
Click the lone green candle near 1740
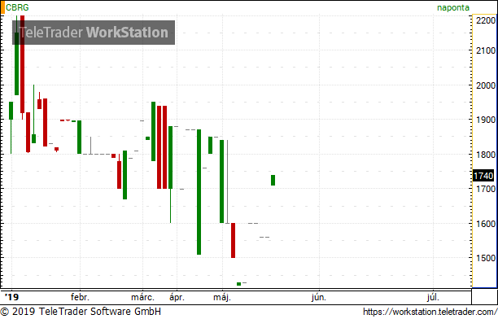coord(273,180)
